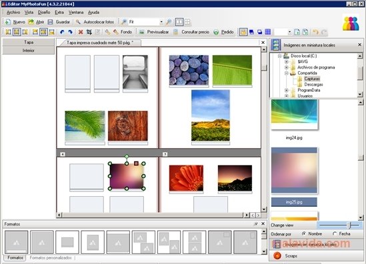Open the Scraps panel
This screenshot has height=264, width=366.
tap(316, 256)
